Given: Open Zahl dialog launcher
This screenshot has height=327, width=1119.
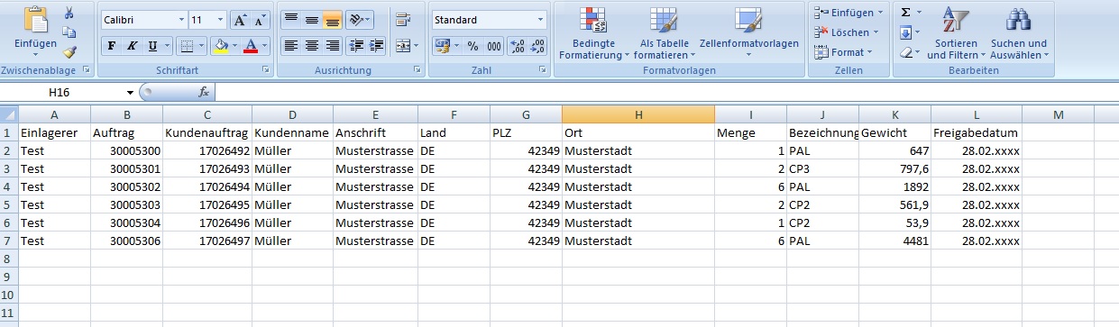Looking at the screenshot, I should (x=542, y=70).
